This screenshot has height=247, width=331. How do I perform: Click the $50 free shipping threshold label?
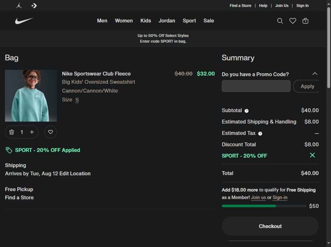[x=314, y=206]
